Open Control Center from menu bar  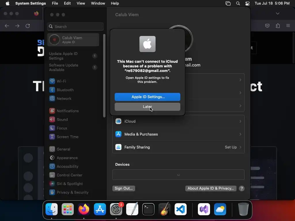click(x=247, y=3)
